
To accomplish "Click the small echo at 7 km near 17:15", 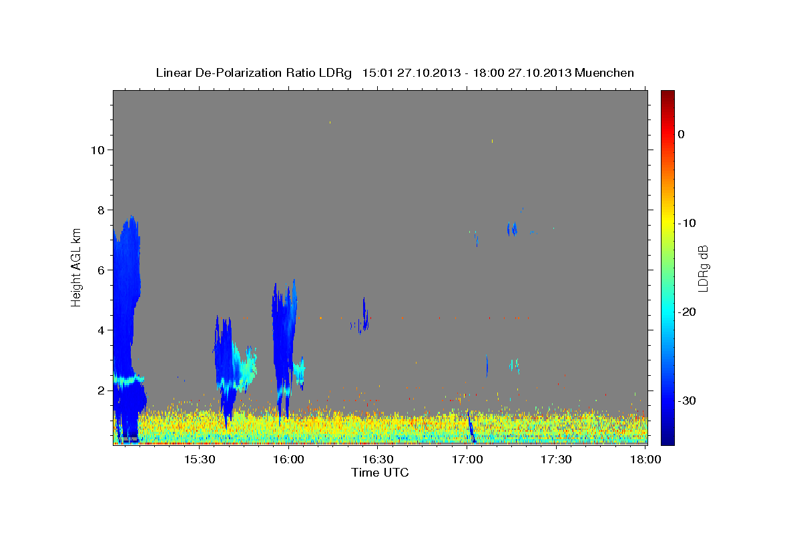I will click(x=512, y=229).
